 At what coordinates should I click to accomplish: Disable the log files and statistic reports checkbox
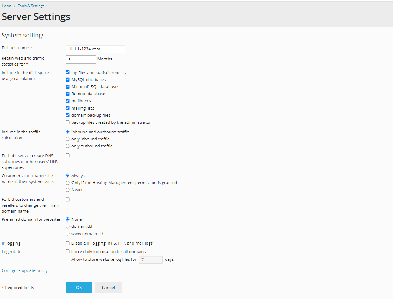[x=67, y=72]
